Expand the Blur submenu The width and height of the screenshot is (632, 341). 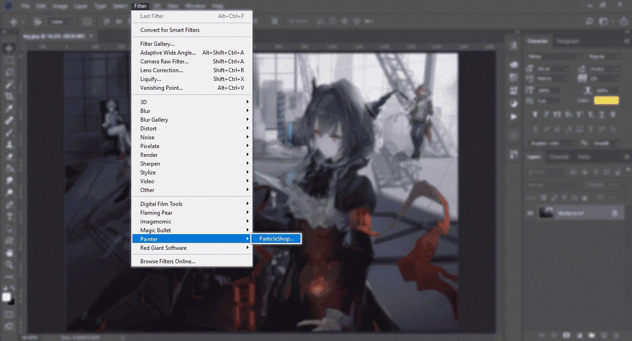[x=192, y=111]
